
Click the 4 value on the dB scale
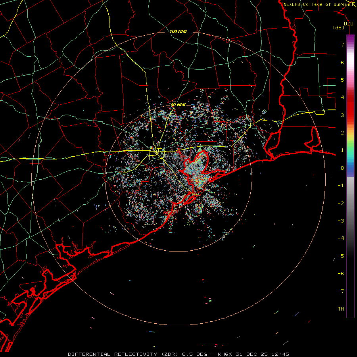click(342, 98)
